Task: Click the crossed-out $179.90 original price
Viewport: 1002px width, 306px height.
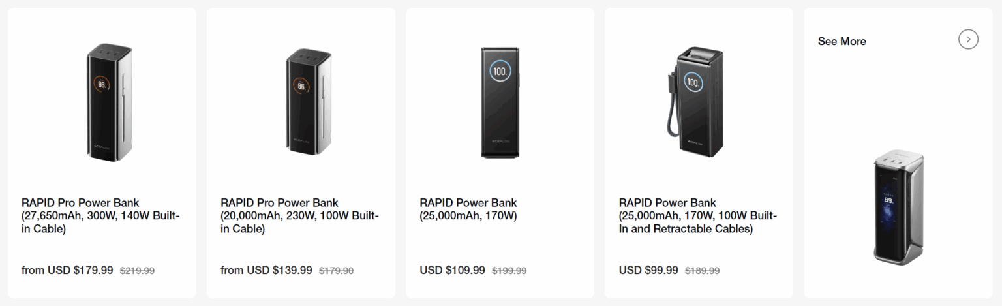Action: [x=336, y=271]
